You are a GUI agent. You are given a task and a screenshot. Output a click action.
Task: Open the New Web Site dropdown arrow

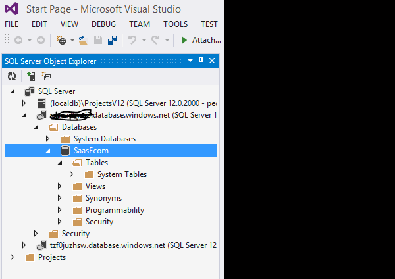(x=72, y=40)
